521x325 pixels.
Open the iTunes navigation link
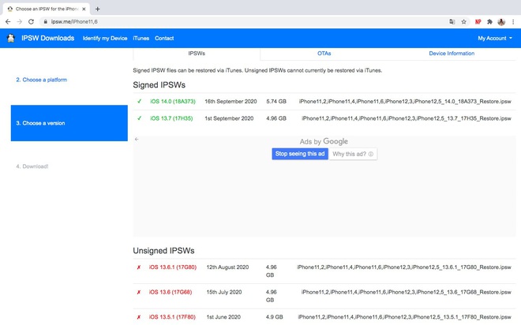141,38
